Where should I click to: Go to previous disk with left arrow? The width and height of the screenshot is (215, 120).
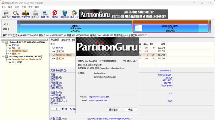[x=5, y=24]
